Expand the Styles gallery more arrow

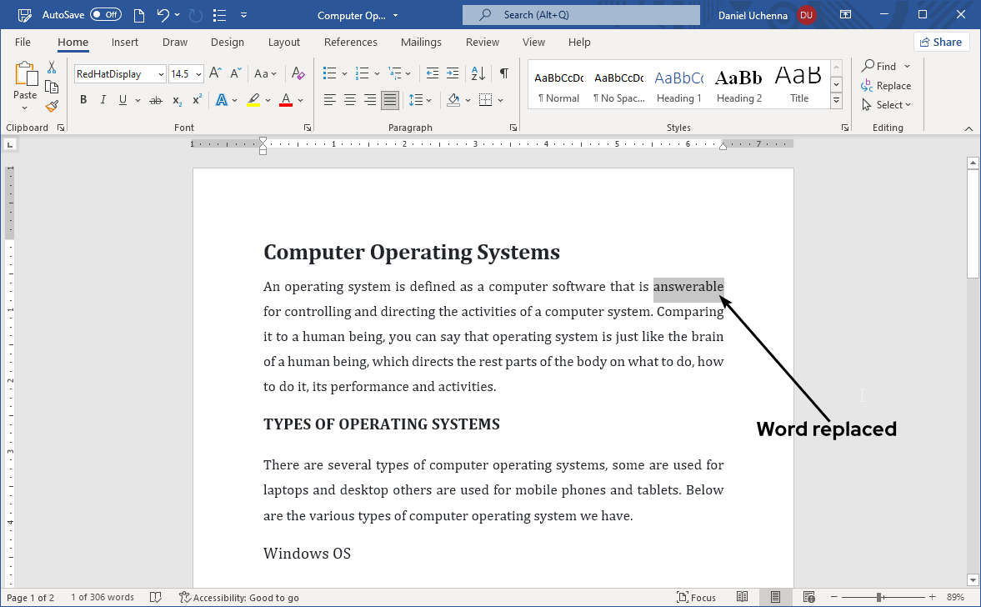click(837, 101)
